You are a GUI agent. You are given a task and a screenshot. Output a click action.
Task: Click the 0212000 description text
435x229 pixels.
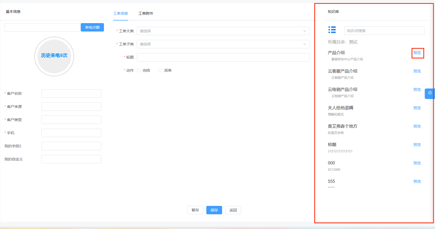tap(334, 170)
